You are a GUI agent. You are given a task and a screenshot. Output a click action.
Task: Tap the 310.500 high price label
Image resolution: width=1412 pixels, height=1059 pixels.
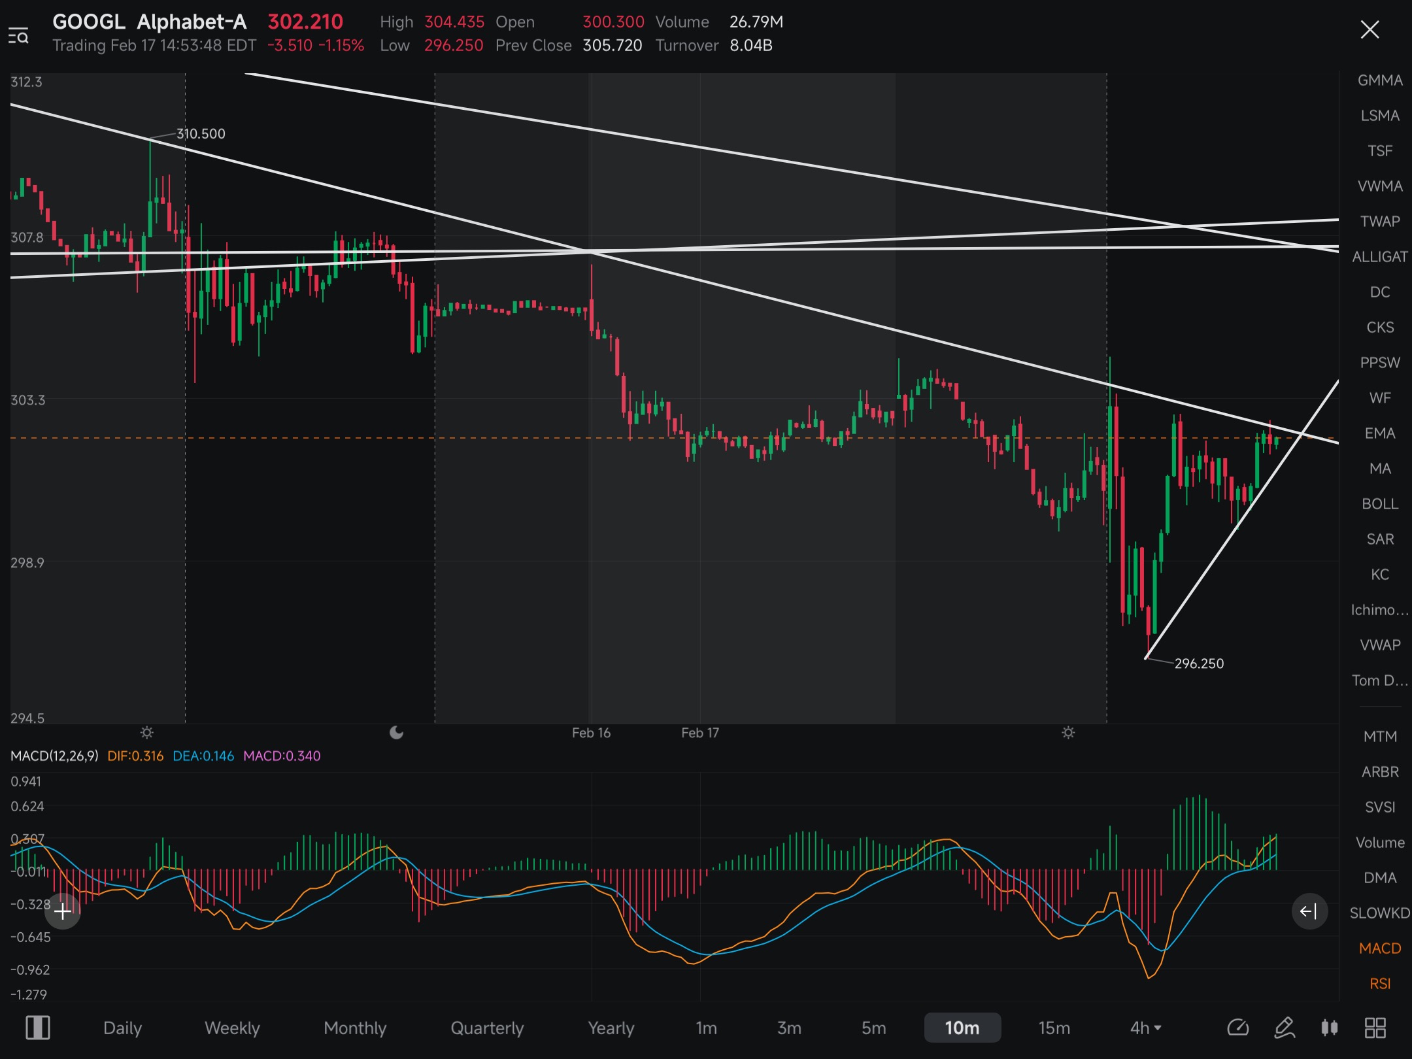(201, 134)
